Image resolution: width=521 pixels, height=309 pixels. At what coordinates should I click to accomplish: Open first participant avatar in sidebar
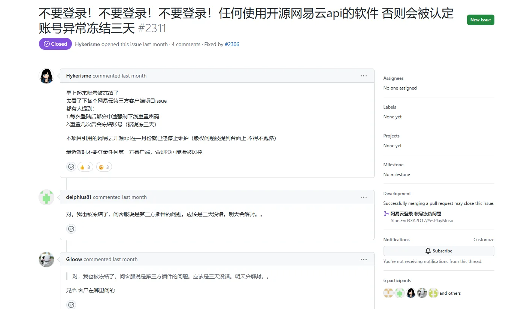pos(388,293)
